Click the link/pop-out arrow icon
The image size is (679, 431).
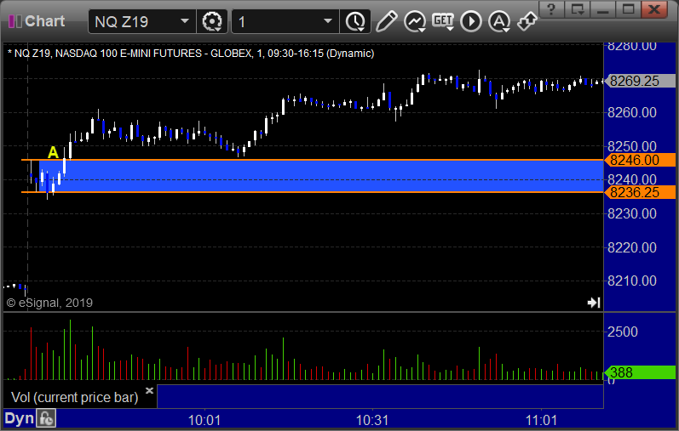[x=527, y=21]
